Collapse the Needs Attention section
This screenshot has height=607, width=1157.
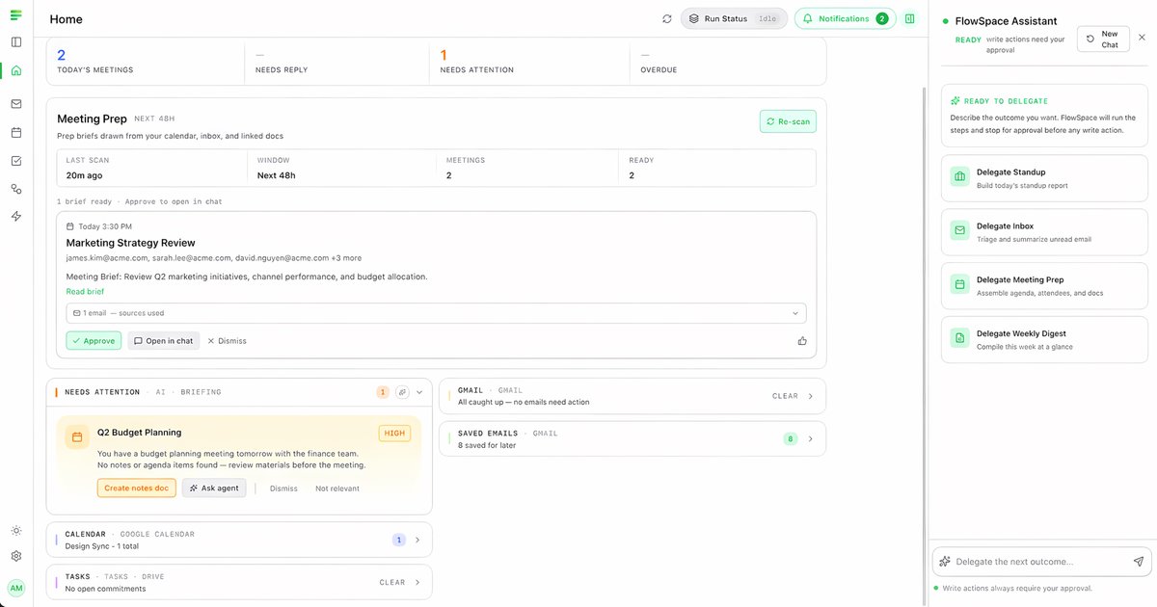coord(419,392)
